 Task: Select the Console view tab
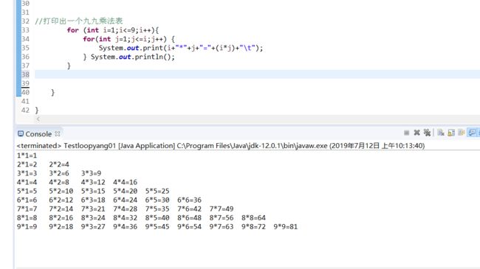[38, 134]
